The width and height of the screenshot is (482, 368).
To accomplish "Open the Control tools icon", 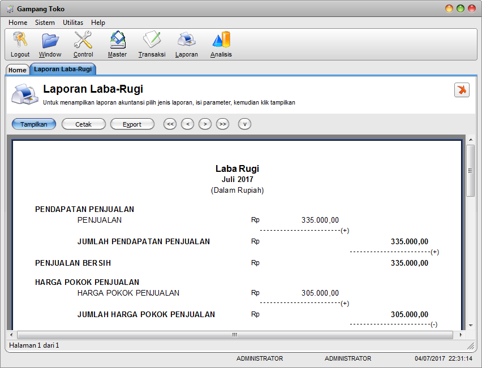I will 83,40.
